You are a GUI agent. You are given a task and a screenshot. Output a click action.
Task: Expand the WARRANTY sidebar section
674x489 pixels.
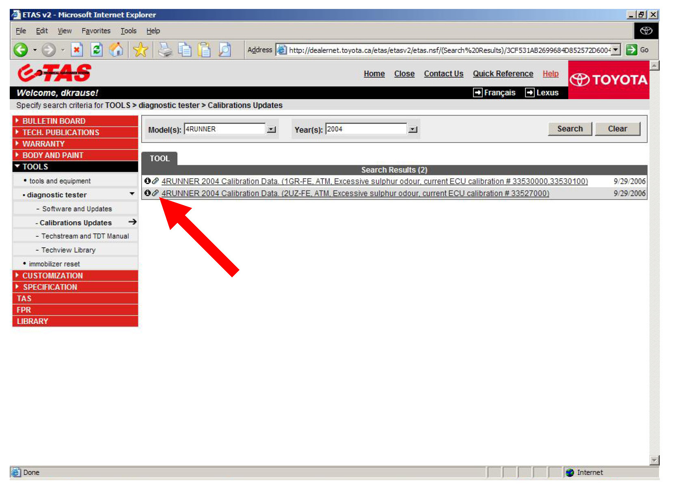pyautogui.click(x=43, y=144)
